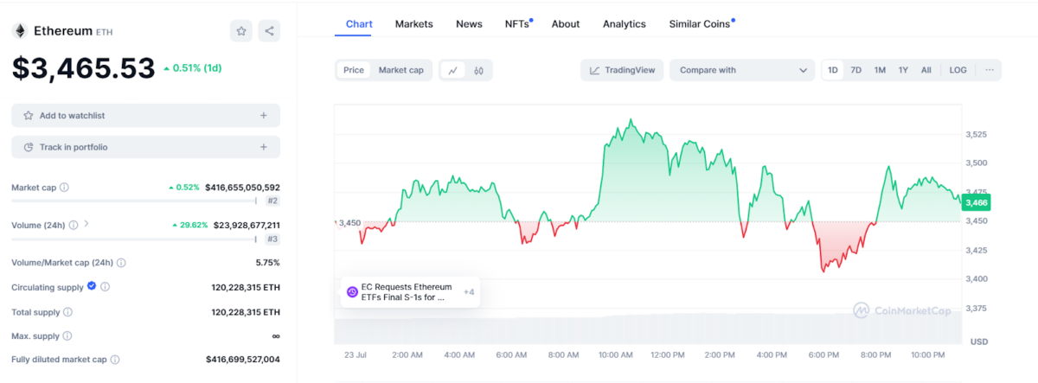Click the market cap rank progress bar
This screenshot has width=1038, height=383.
tap(134, 201)
